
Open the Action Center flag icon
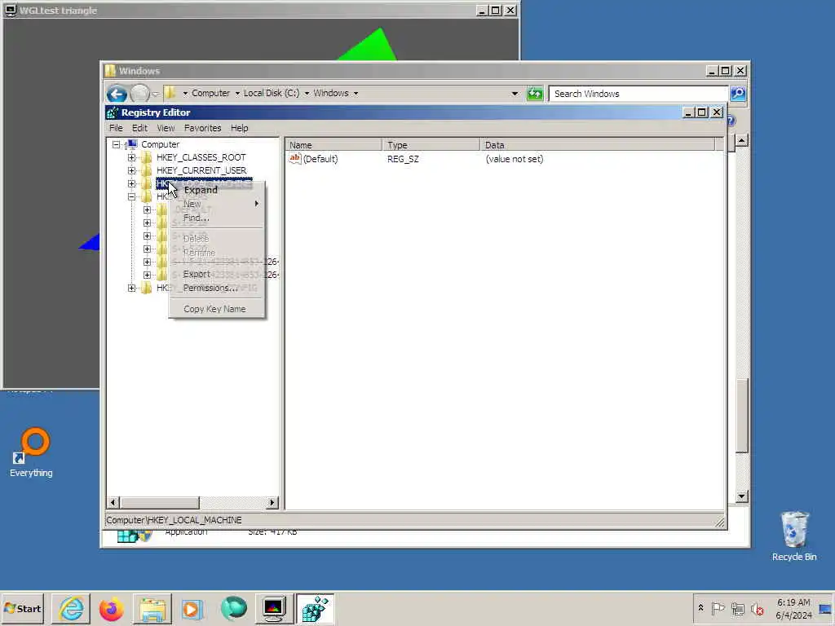click(718, 608)
